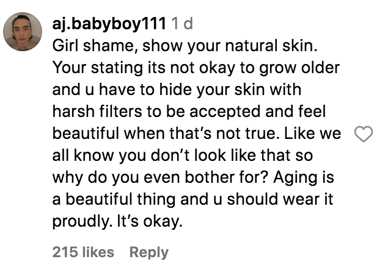Click the '215 likes' count
The width and height of the screenshot is (385, 273).
tap(83, 252)
